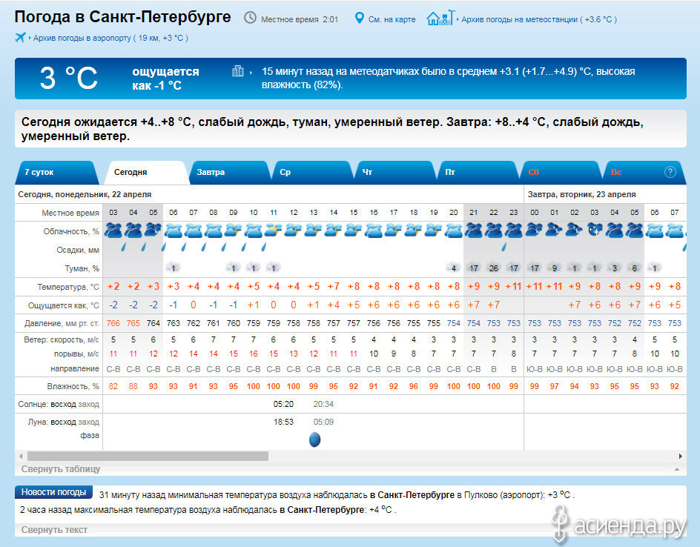Click cloudiness icon for hour 21 today
Screen dimensions: 700x547
(474, 231)
